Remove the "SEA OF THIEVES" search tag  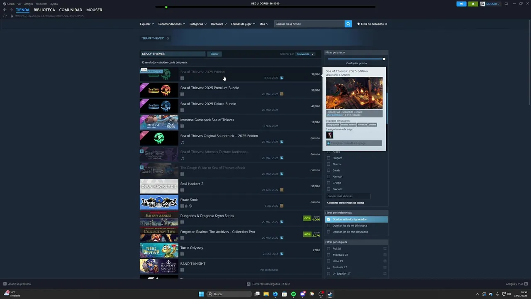point(168,38)
